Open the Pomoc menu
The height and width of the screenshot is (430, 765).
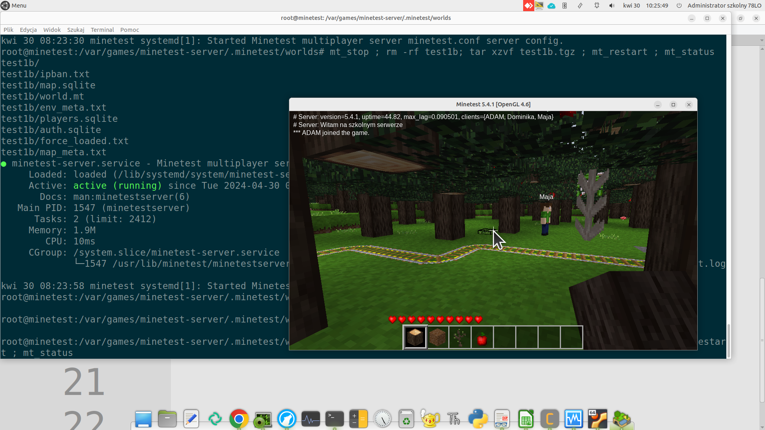pos(129,30)
